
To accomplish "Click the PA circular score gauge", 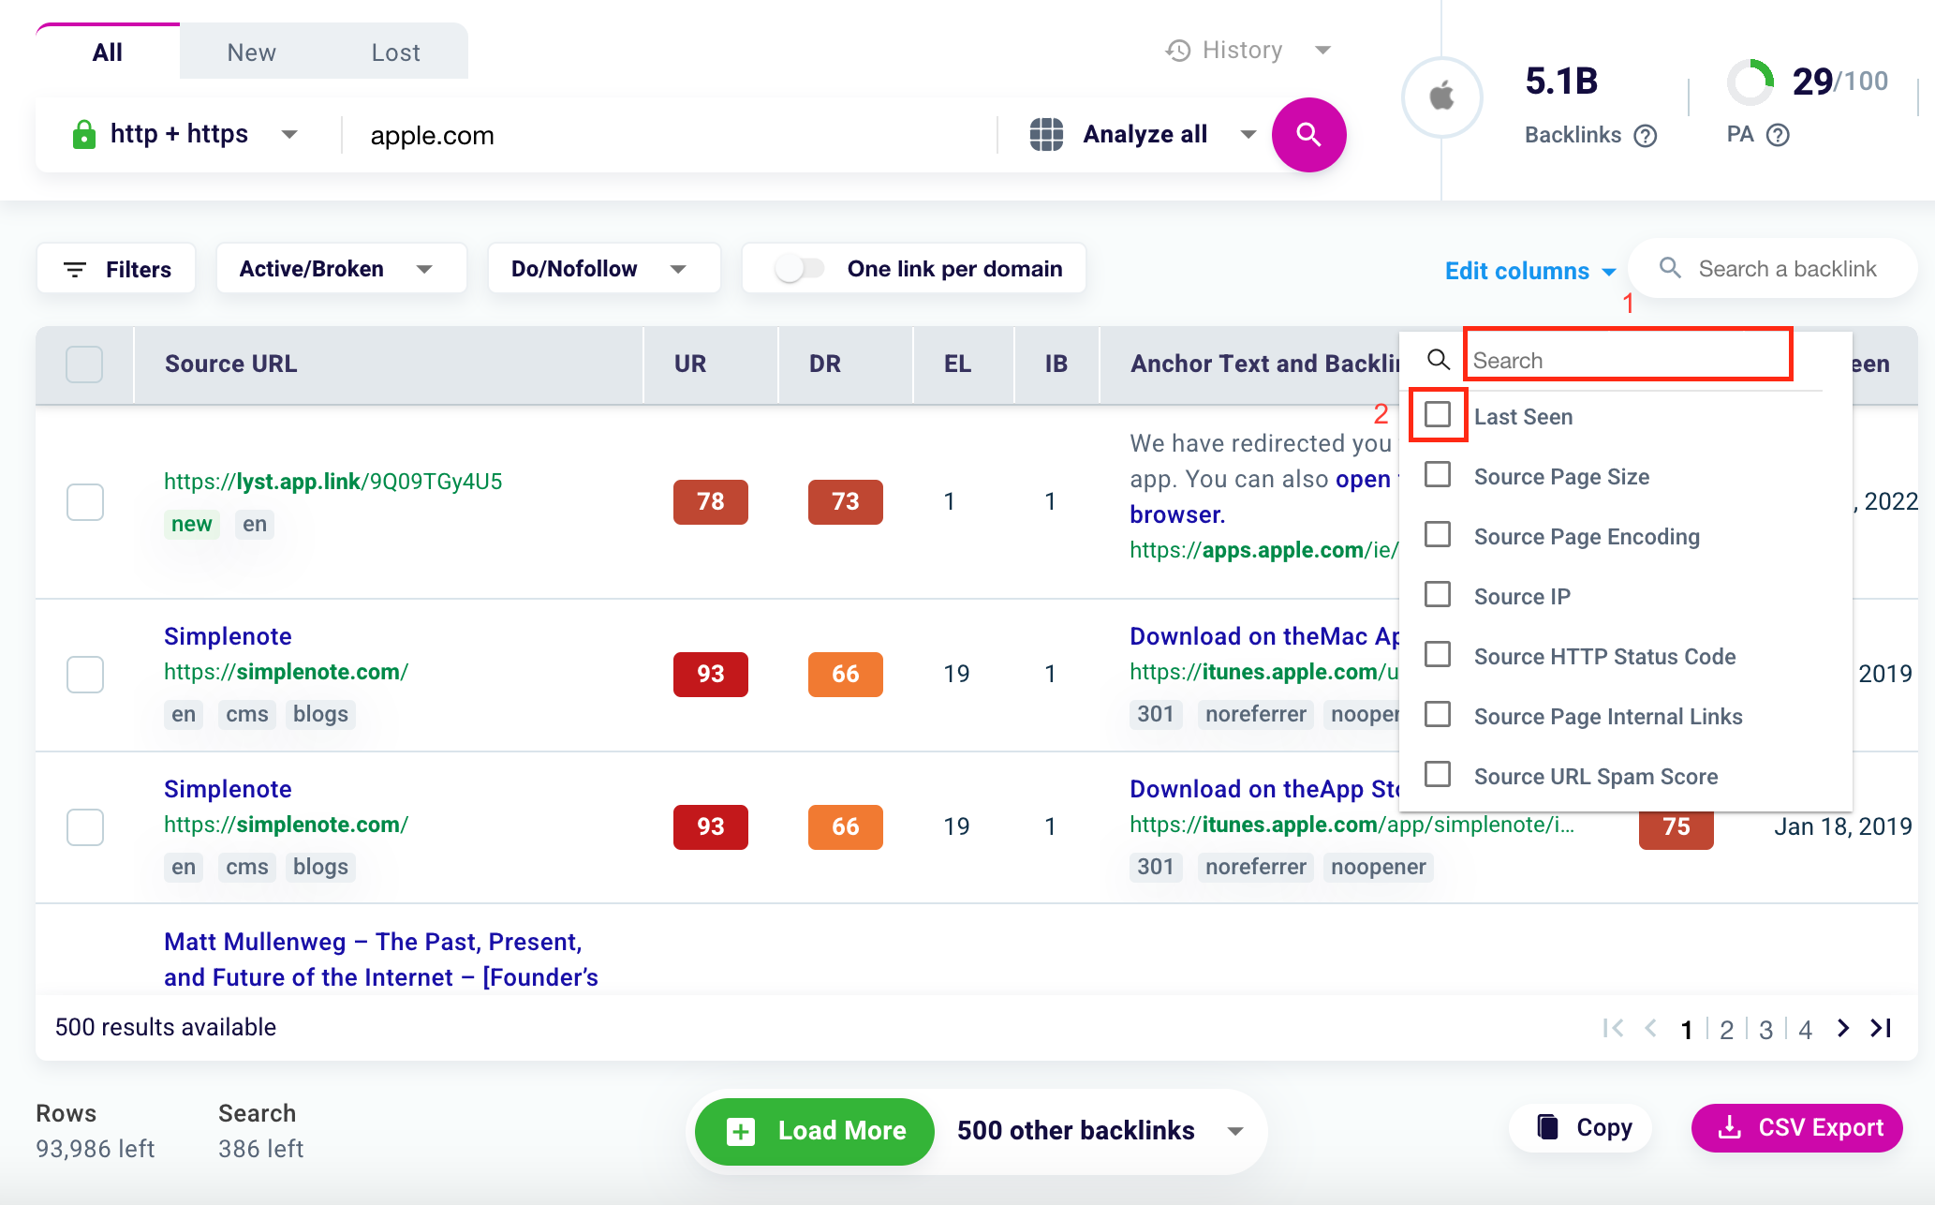I will point(1750,82).
